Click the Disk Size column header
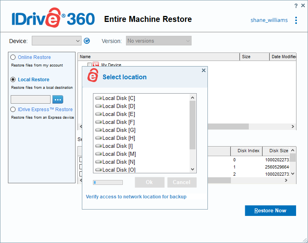The image size is (308, 243). pos(279,151)
